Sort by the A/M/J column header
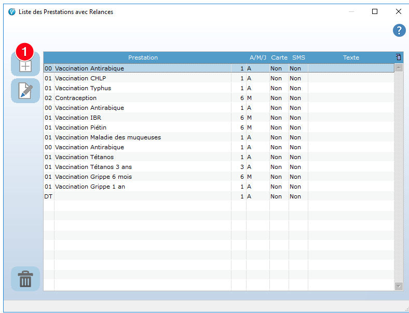 [258, 58]
